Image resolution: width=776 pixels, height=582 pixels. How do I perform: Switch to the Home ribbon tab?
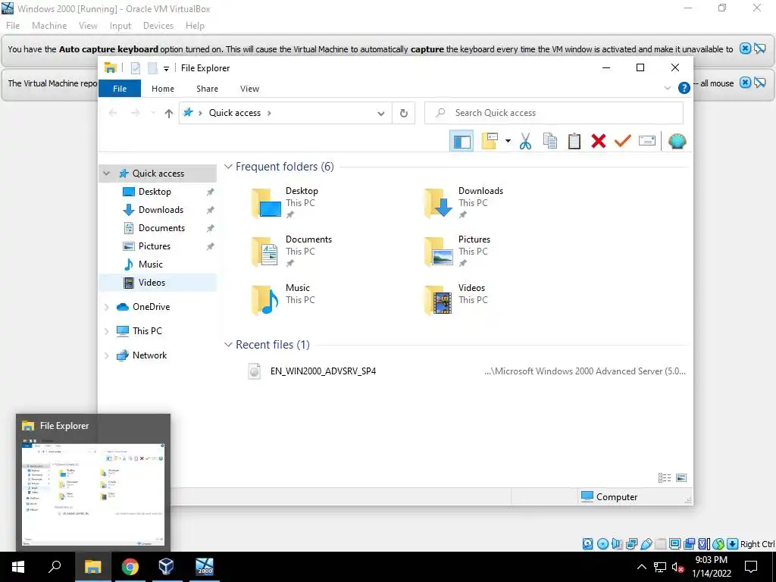163,89
